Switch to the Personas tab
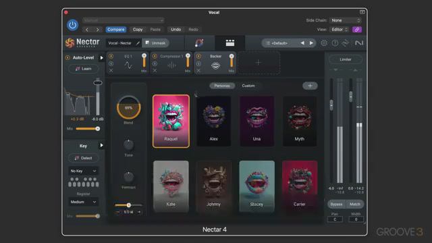The image size is (432, 243). coord(222,86)
